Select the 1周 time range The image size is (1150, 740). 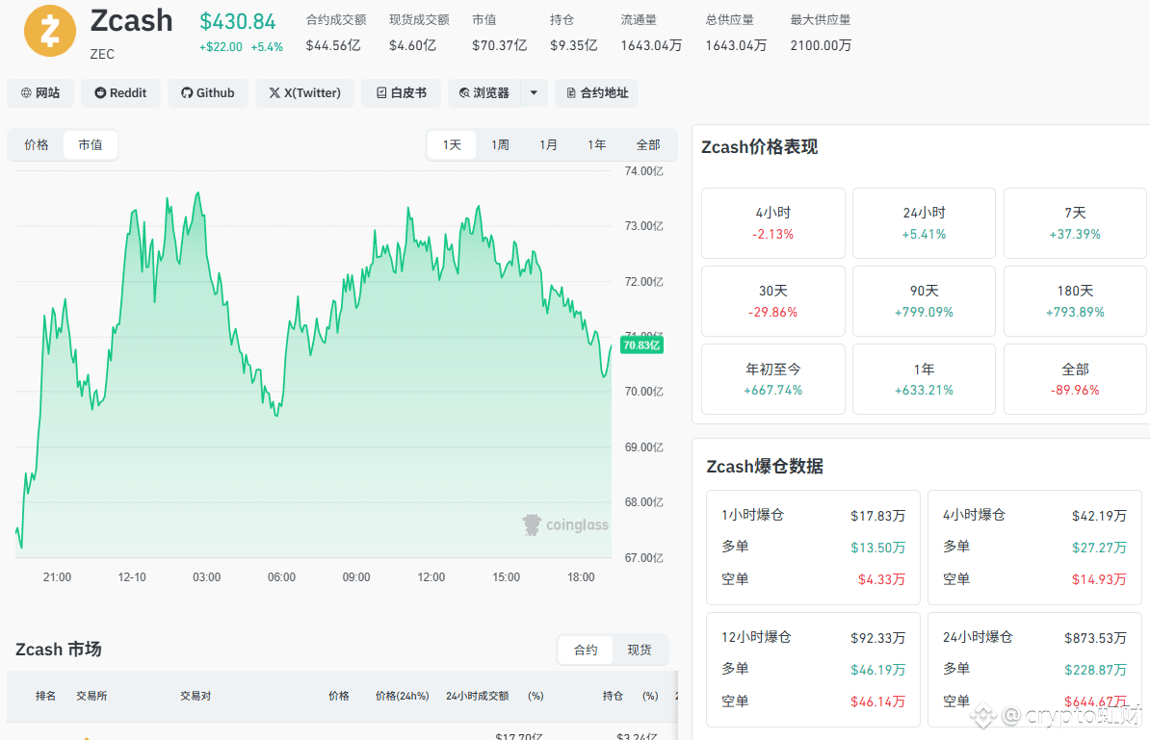[x=500, y=145]
